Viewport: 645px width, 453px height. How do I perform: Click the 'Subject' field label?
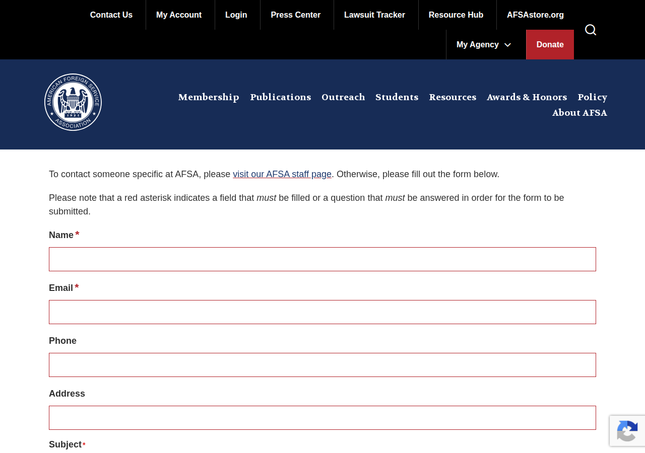tap(65, 444)
